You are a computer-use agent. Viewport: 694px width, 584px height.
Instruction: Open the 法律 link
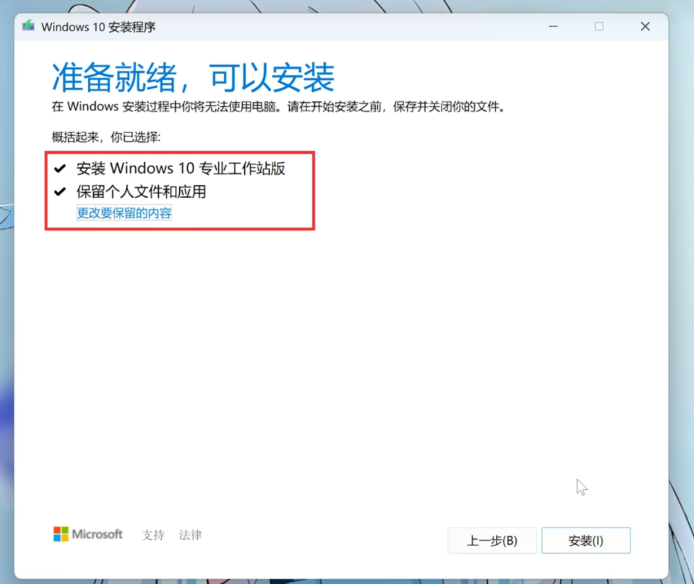pos(190,535)
